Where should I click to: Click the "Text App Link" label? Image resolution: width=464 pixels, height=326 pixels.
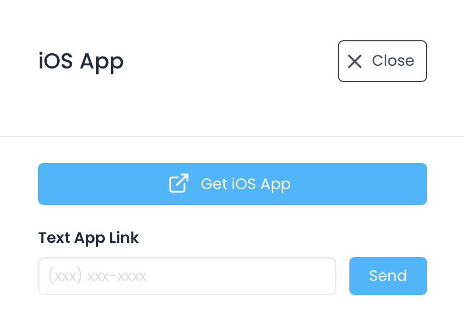click(x=89, y=237)
